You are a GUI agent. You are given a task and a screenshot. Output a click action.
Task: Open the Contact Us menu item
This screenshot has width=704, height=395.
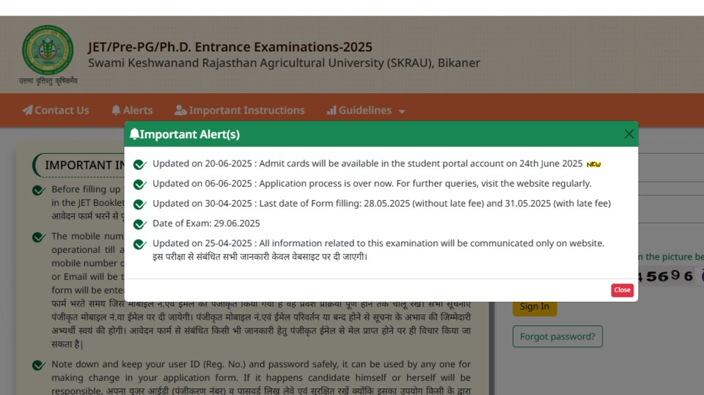tap(56, 110)
